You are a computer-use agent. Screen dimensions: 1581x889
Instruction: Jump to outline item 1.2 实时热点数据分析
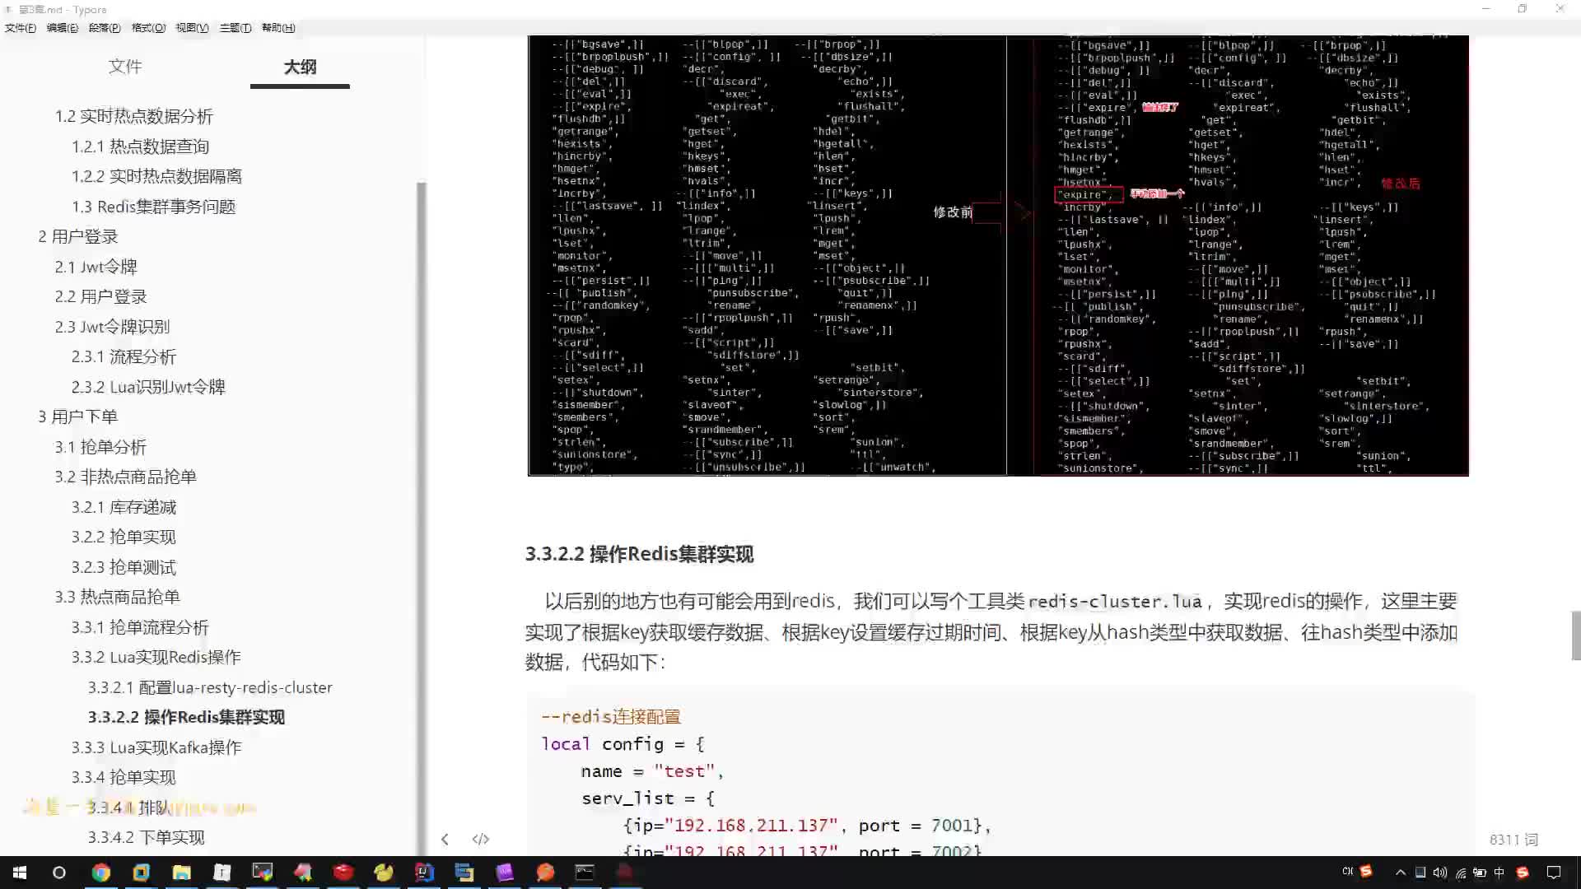tap(134, 116)
